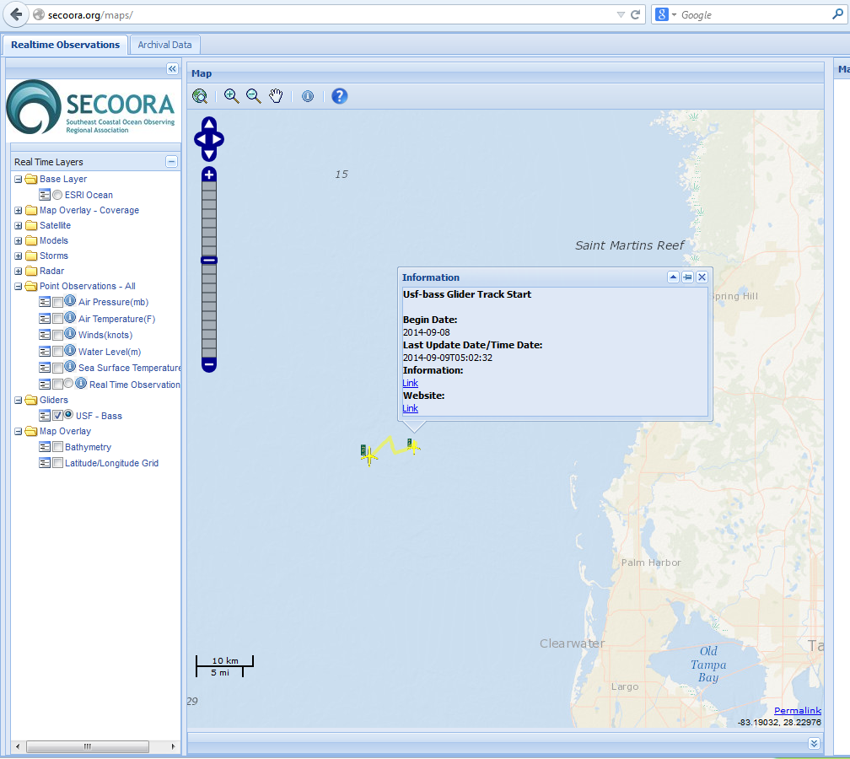Select the zoom out magnifier tool
Viewport: 850px width, 759px height.
[x=254, y=96]
